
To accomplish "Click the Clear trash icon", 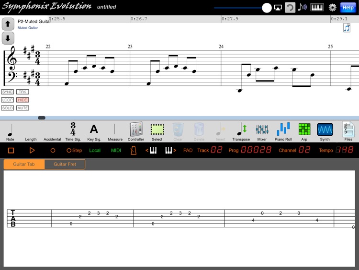I will pos(178,132).
